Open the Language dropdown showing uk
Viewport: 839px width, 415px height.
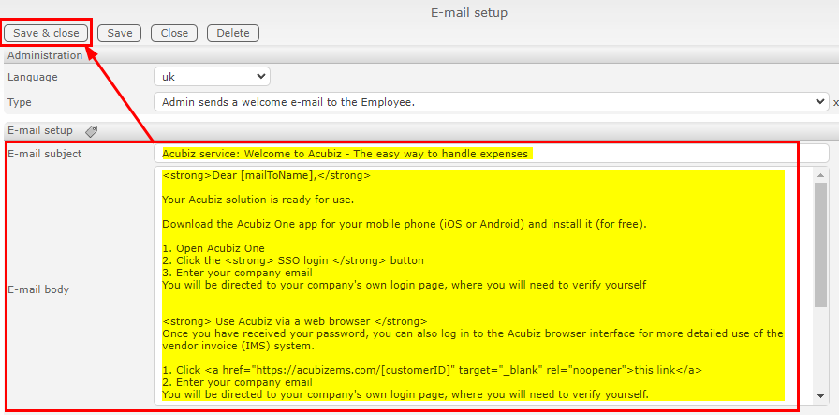pos(212,77)
